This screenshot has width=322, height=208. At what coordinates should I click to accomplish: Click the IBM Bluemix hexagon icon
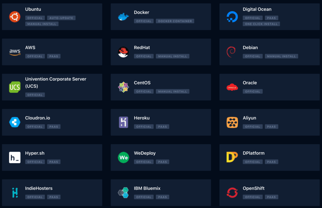[x=123, y=193]
